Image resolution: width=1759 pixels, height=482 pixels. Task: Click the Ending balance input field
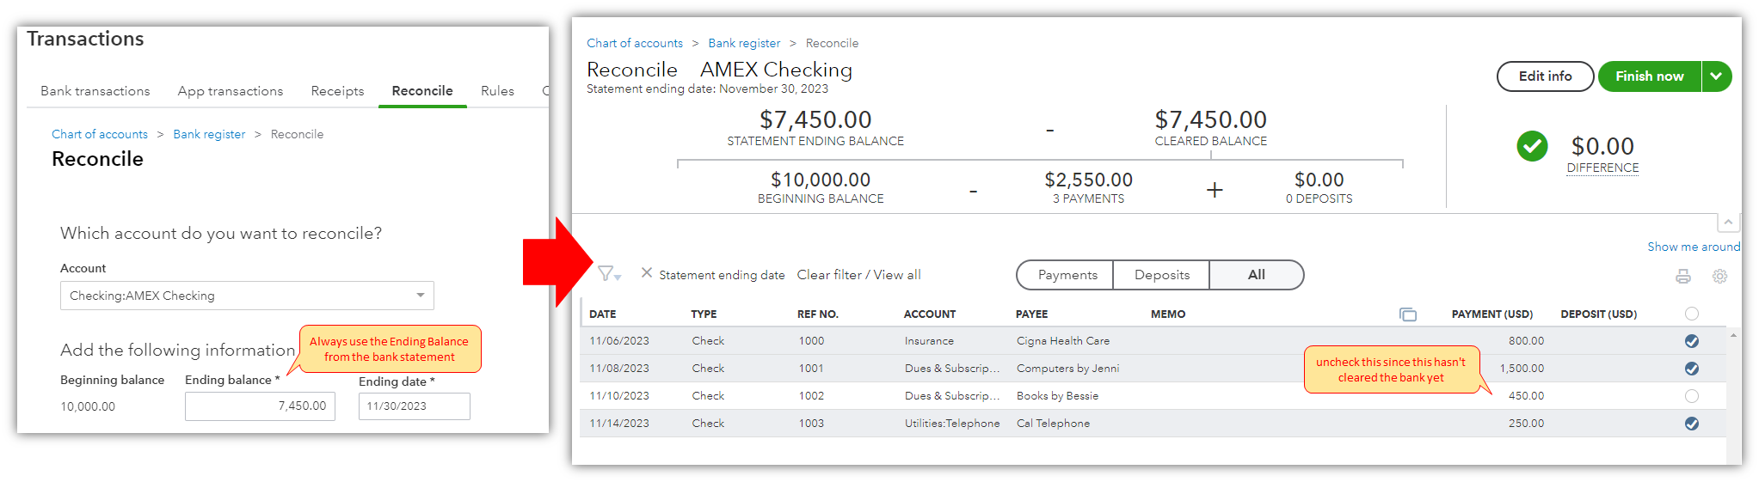point(260,406)
